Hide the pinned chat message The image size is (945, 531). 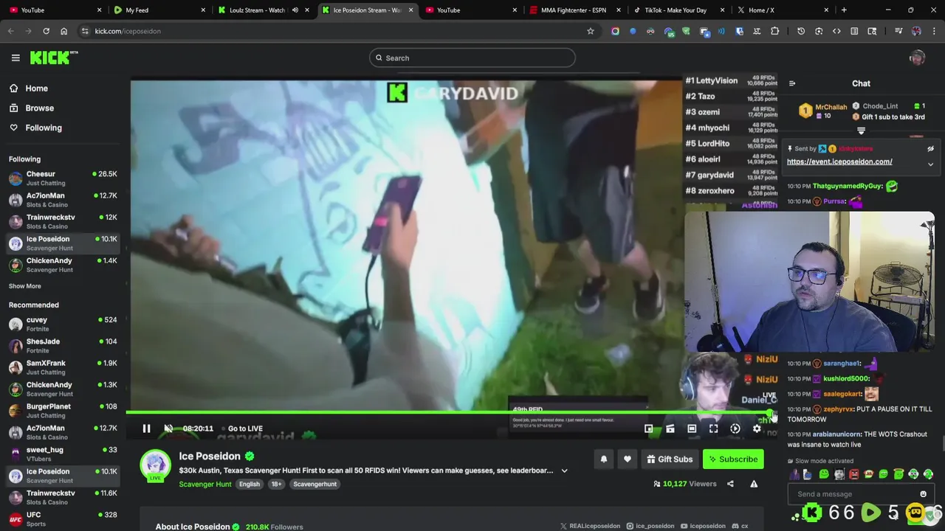(930, 148)
